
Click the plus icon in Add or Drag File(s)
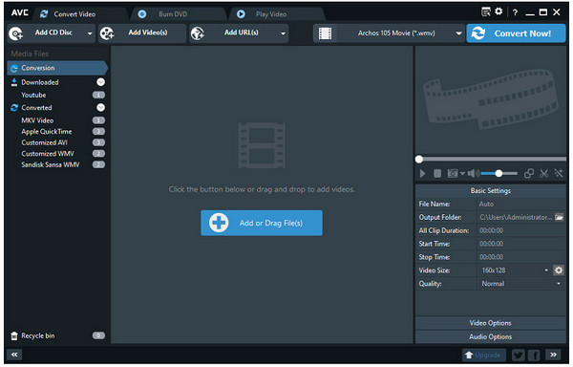tap(219, 223)
